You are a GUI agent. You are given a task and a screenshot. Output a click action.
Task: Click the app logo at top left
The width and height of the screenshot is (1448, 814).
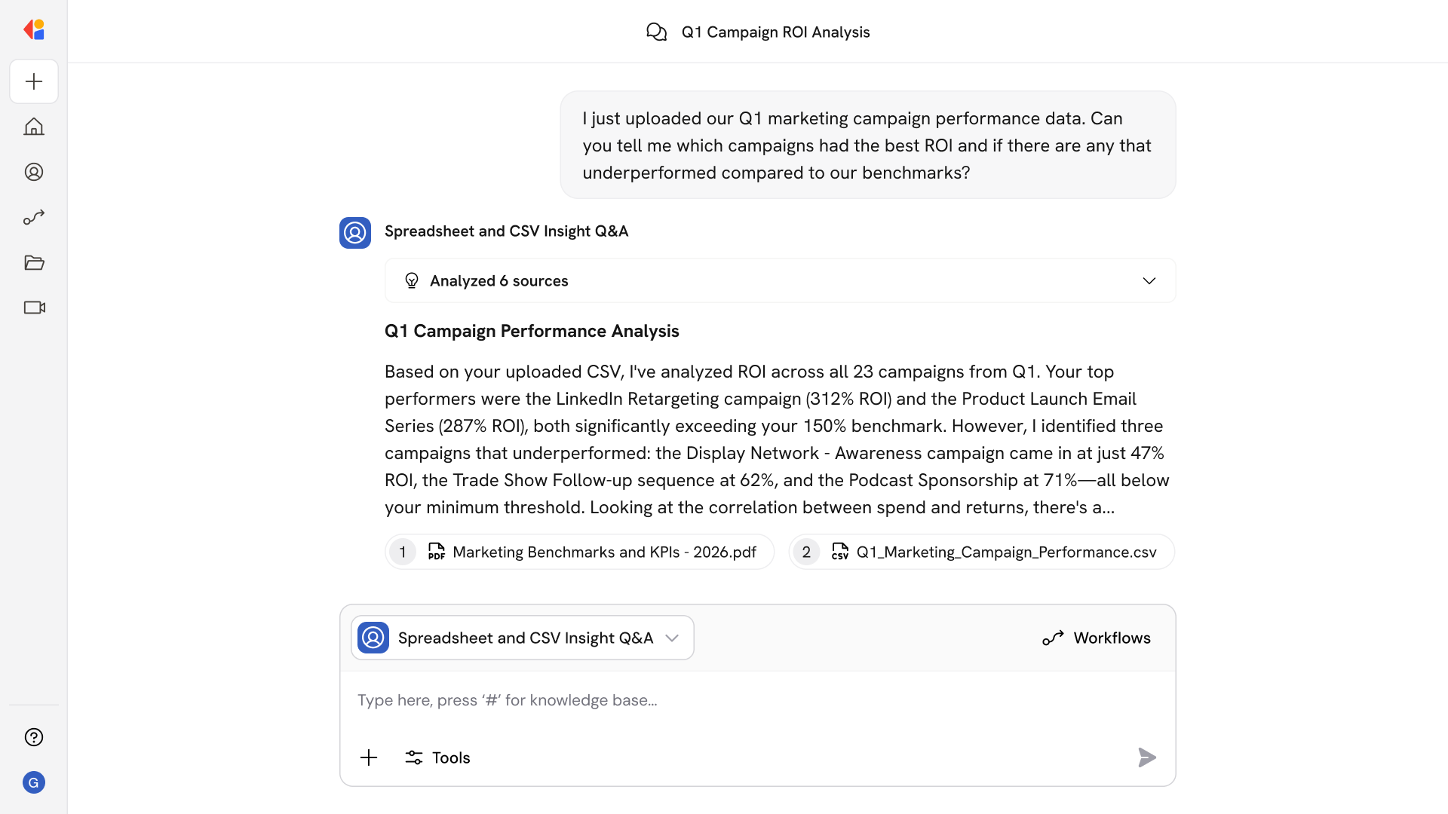coord(34,29)
